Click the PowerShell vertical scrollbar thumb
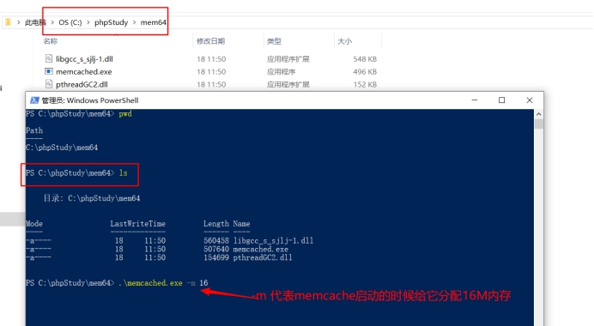 [539, 124]
